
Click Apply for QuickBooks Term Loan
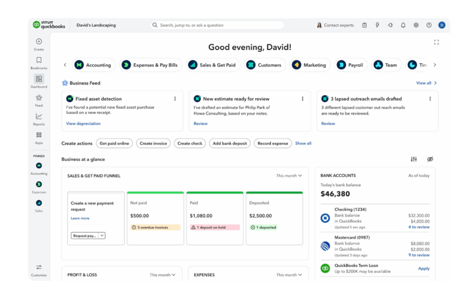pos(424,268)
